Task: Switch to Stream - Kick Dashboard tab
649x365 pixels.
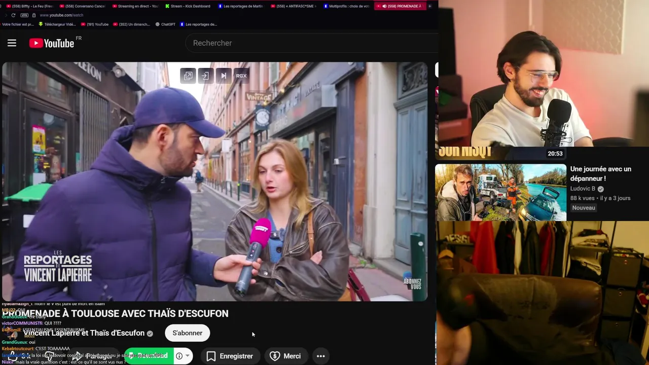Action: pyautogui.click(x=188, y=6)
